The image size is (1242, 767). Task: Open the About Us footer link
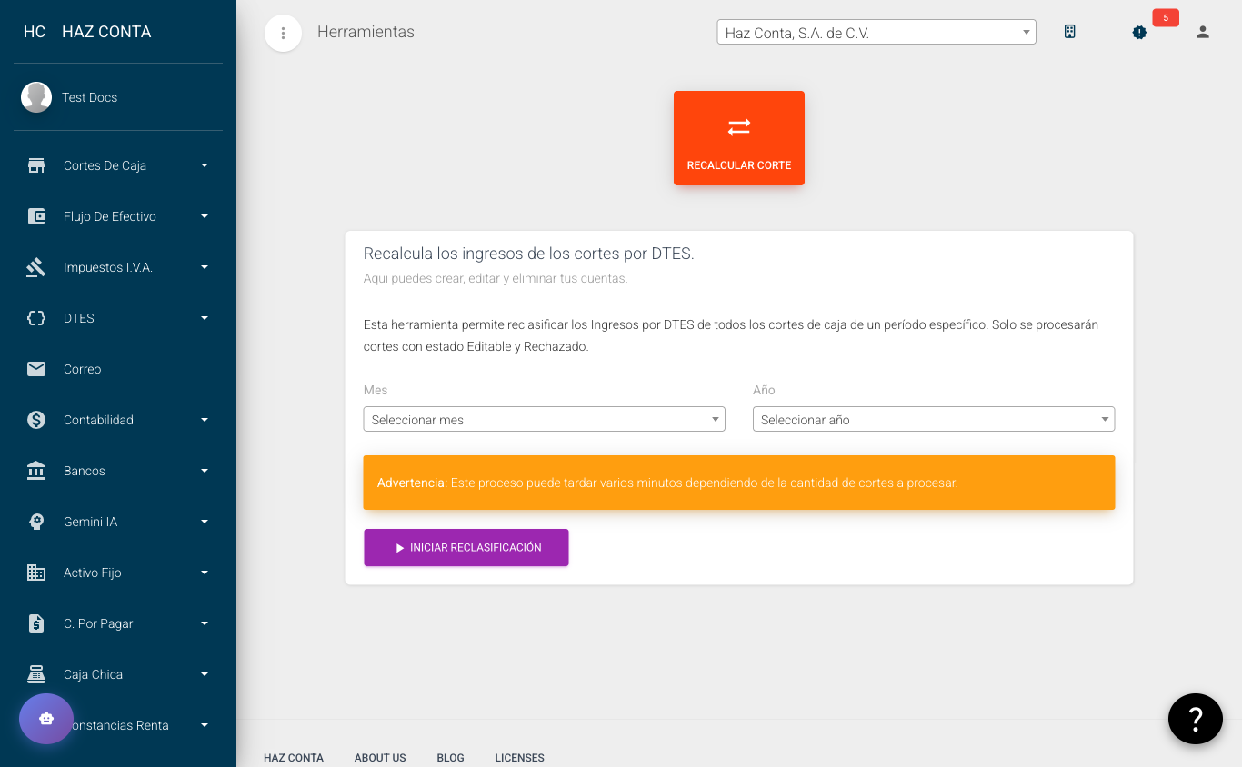[x=380, y=758]
